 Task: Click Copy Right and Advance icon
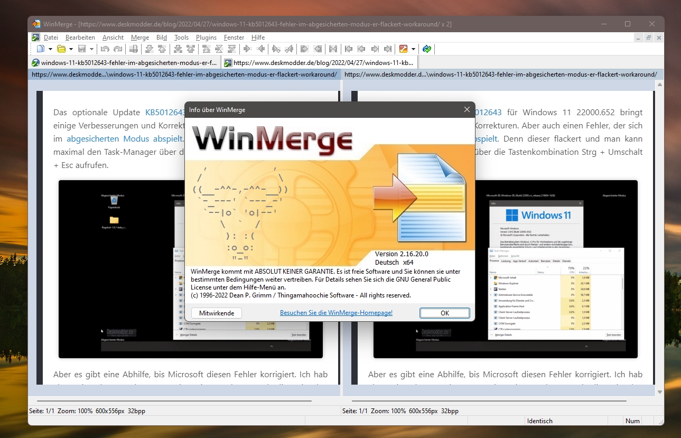tap(276, 49)
